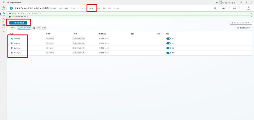The width and height of the screenshot is (254, 120).
Task: Click the 公開 publish button
Action: [223, 8]
